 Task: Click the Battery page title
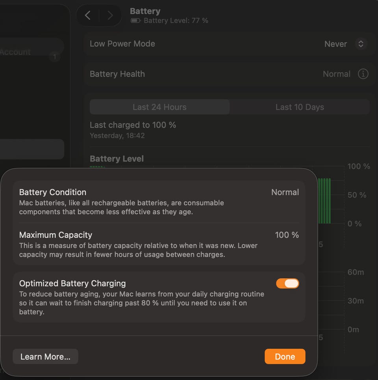click(x=145, y=11)
